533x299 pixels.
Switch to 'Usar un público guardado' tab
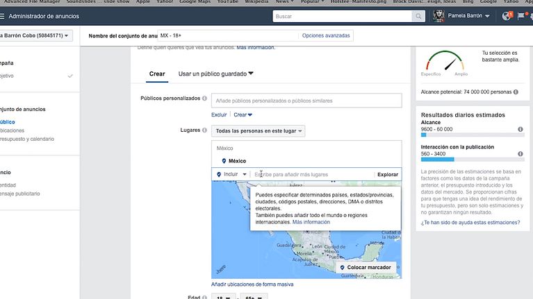pyautogui.click(x=215, y=74)
